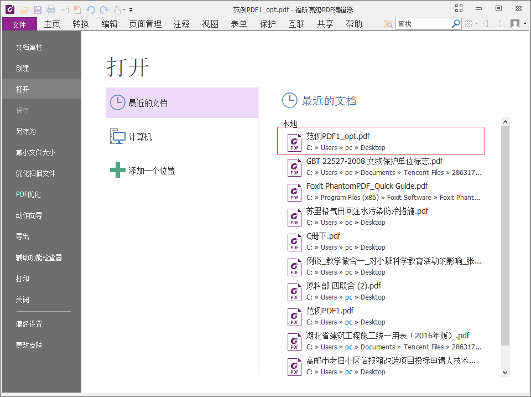Image resolution: width=531 pixels, height=397 pixels.
Task: Click the recent documents scrollbar up arrow
Action: click(505, 122)
